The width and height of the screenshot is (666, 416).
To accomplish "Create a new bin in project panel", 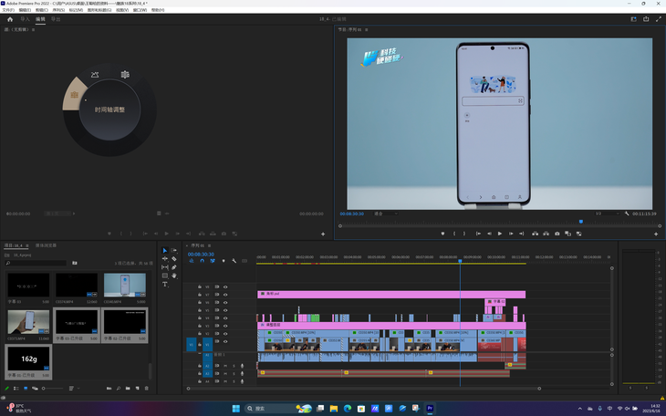I will [x=128, y=389].
